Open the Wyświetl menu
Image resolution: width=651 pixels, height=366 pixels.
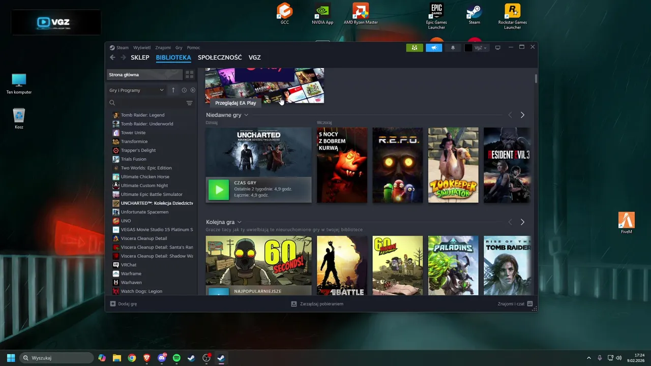pos(142,48)
